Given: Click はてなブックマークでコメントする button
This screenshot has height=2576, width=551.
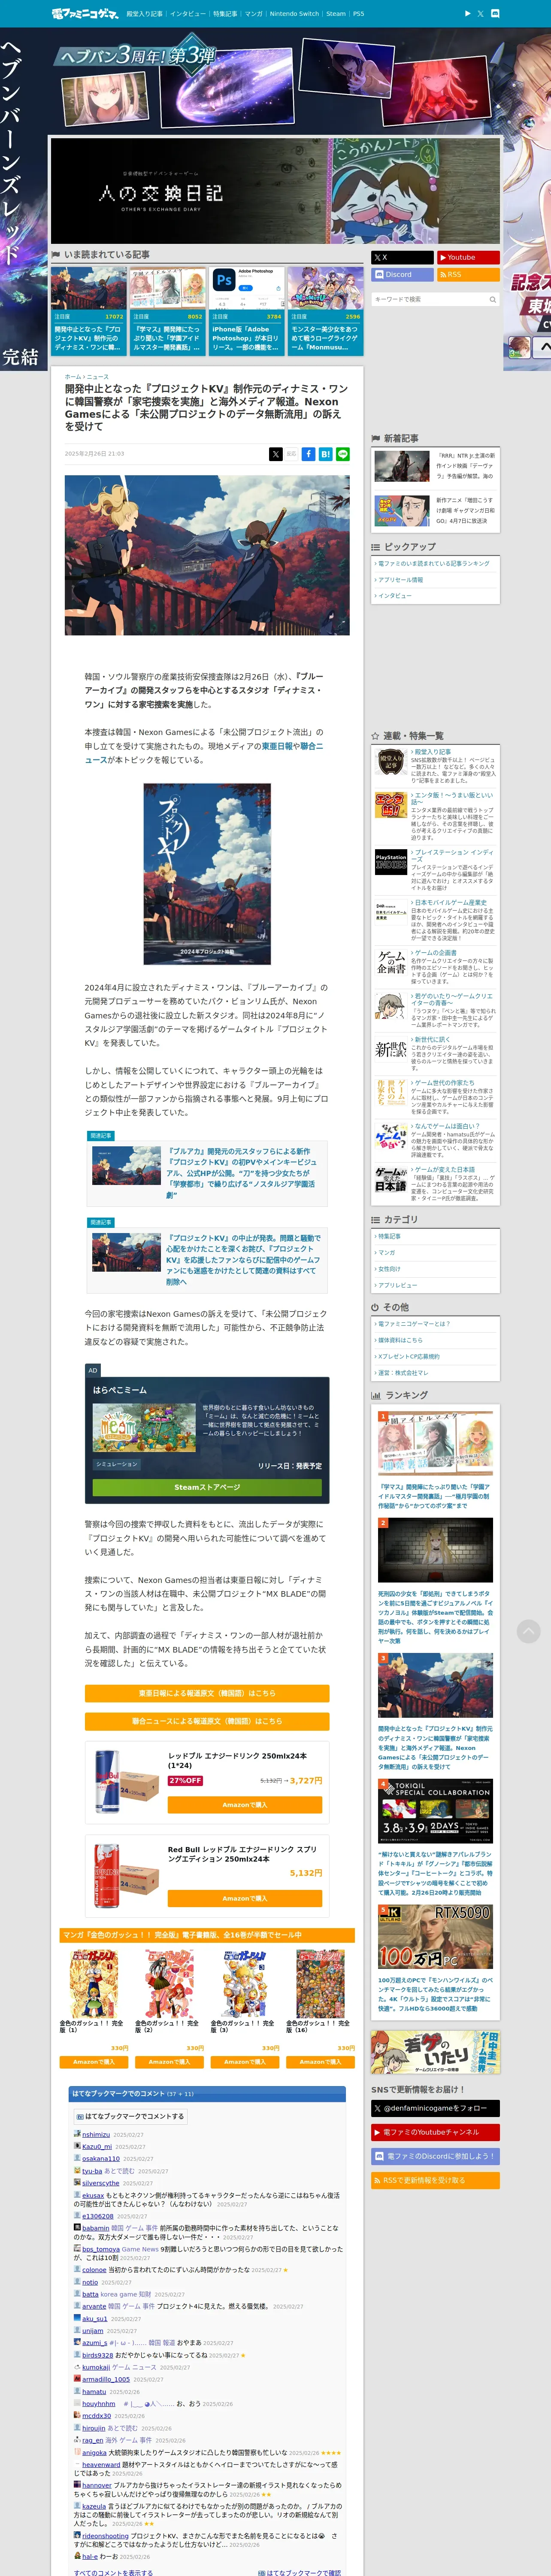Looking at the screenshot, I should (131, 2116).
